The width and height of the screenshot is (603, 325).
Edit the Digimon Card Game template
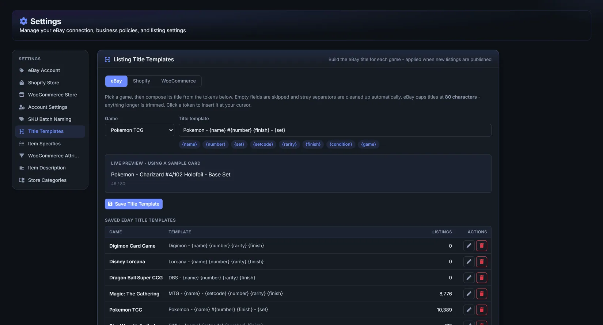coord(469,246)
